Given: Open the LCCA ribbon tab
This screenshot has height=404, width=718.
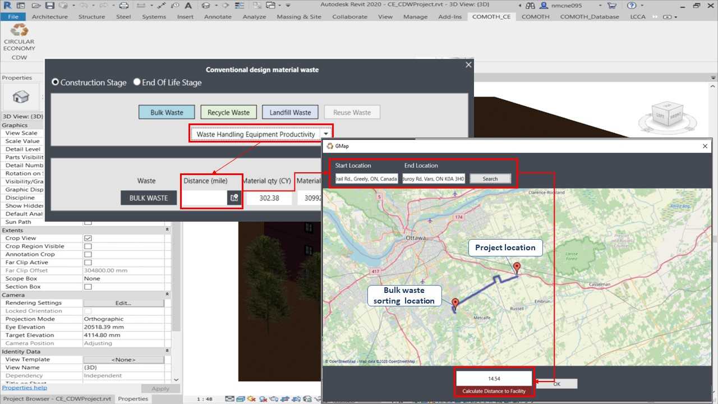Looking at the screenshot, I should point(638,17).
